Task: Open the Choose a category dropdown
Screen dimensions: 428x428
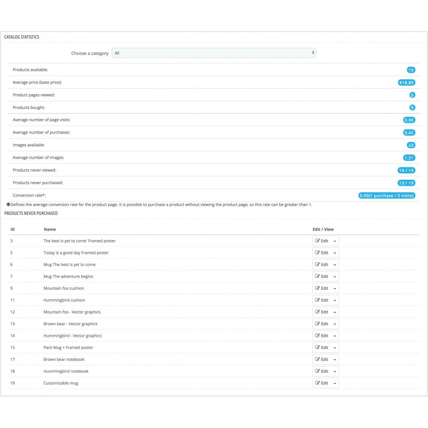Action: coord(214,52)
